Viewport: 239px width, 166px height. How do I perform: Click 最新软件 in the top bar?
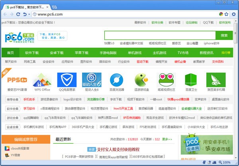pyautogui.click(x=140, y=23)
